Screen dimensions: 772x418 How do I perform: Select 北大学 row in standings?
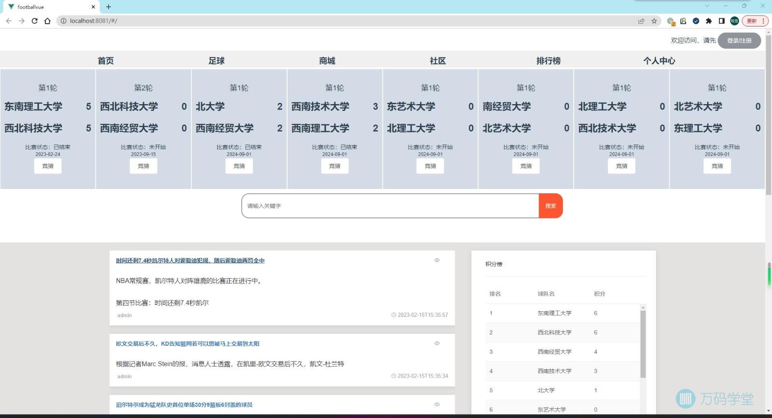click(563, 391)
